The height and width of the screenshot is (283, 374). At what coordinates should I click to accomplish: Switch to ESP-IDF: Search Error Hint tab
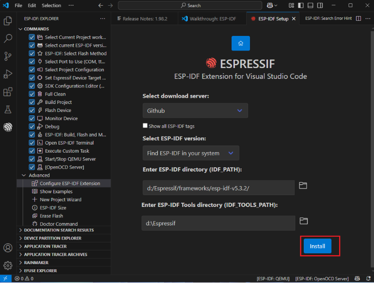tap(328, 18)
